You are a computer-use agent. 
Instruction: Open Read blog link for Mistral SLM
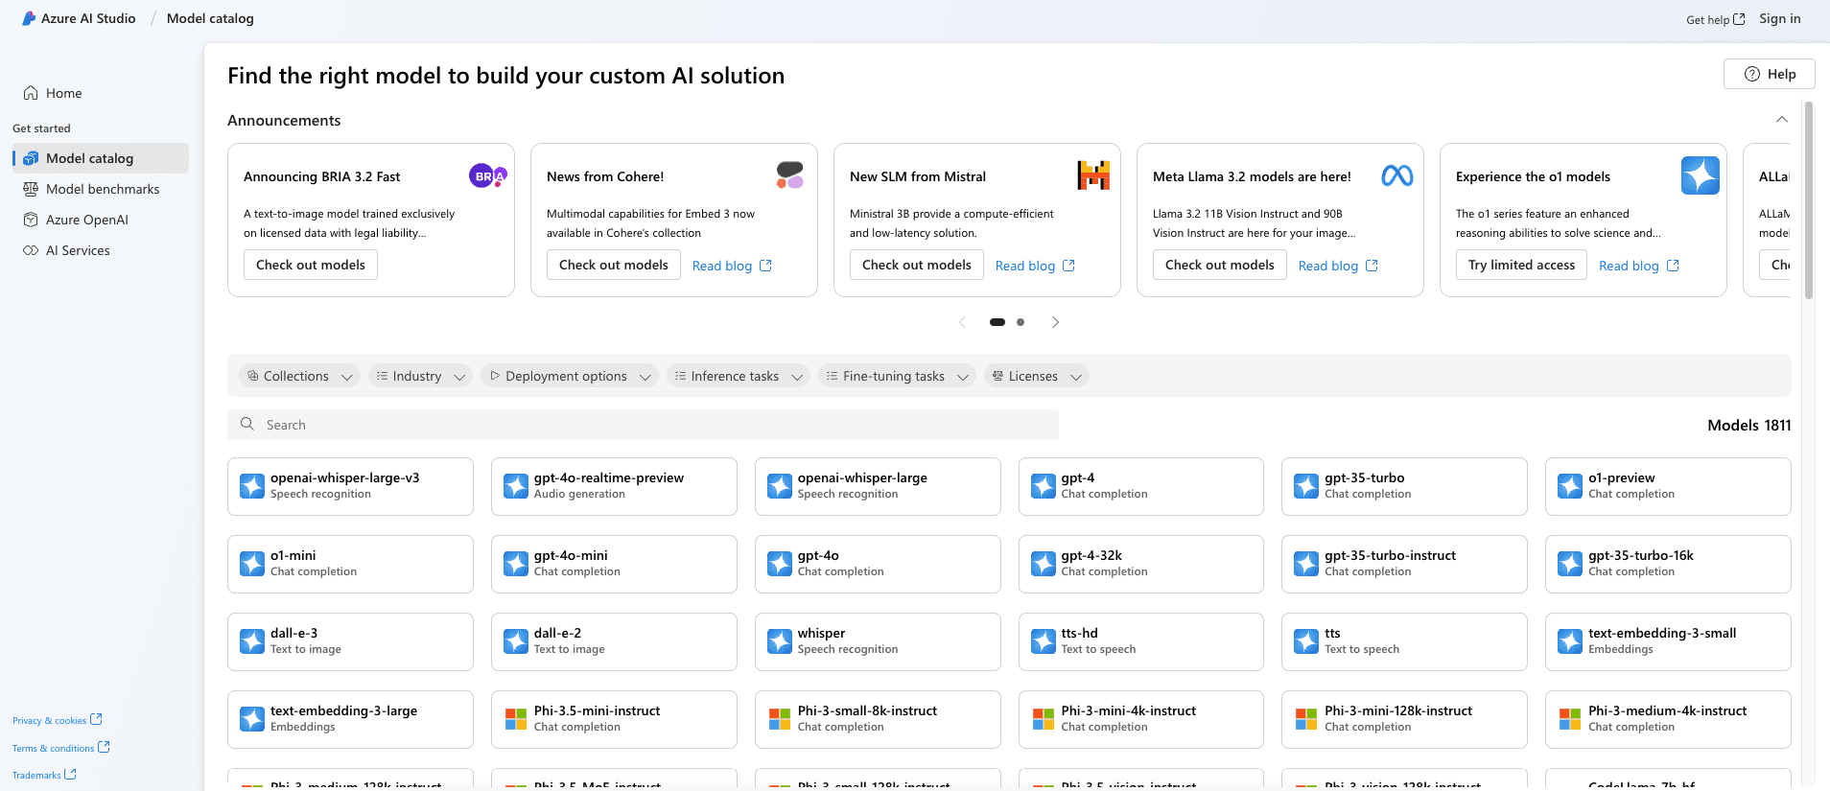pos(1035,266)
